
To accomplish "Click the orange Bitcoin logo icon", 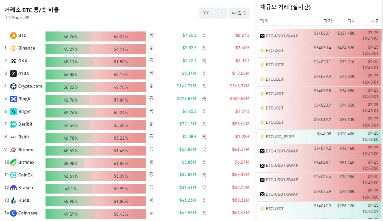I will [x=13, y=36].
